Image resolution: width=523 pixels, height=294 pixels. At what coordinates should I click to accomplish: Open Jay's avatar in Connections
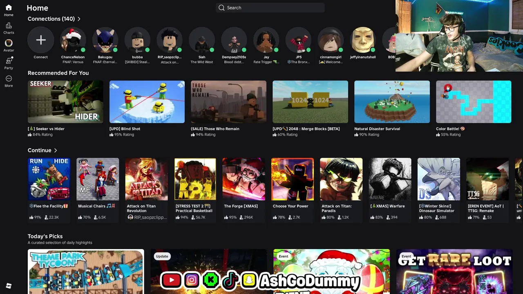tap(266, 40)
